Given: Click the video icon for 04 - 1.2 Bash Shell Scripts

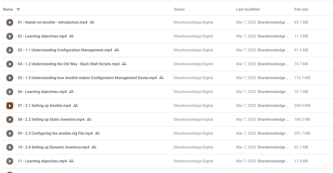Looking at the screenshot, I should 10,64.
